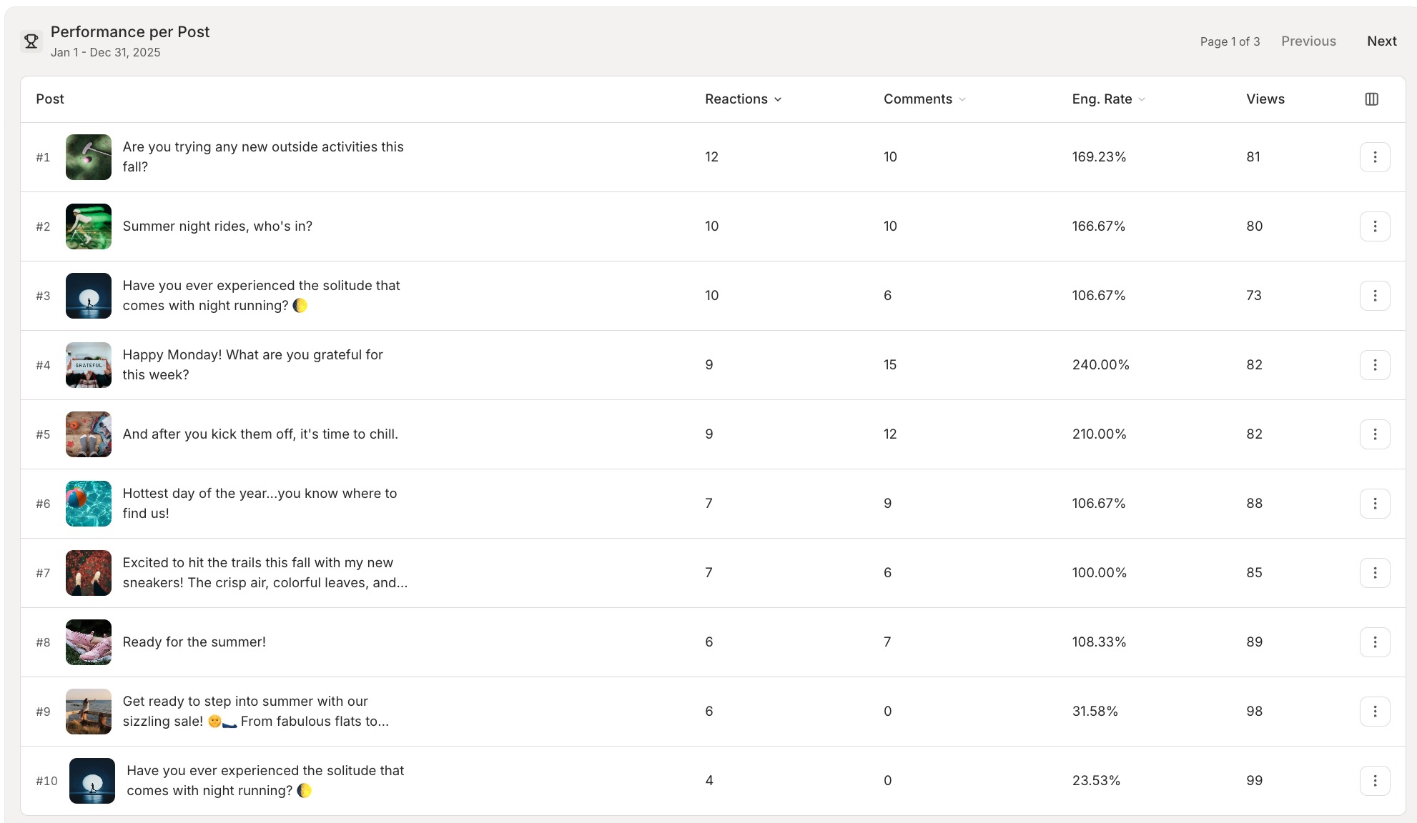Viewport: 1417px width, 823px height.
Task: Click the three-dot menu for post #1
Action: (1375, 156)
